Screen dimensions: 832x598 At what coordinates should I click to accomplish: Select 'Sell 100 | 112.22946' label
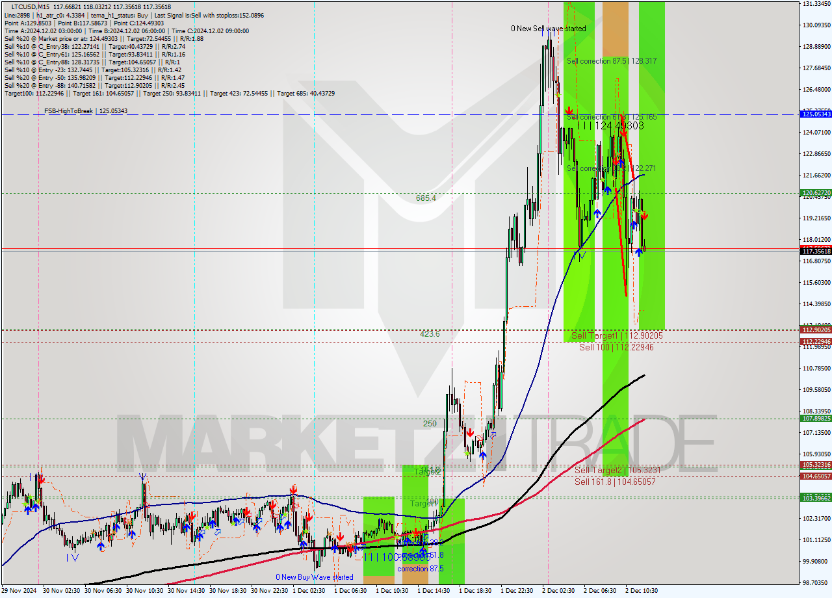tap(616, 347)
